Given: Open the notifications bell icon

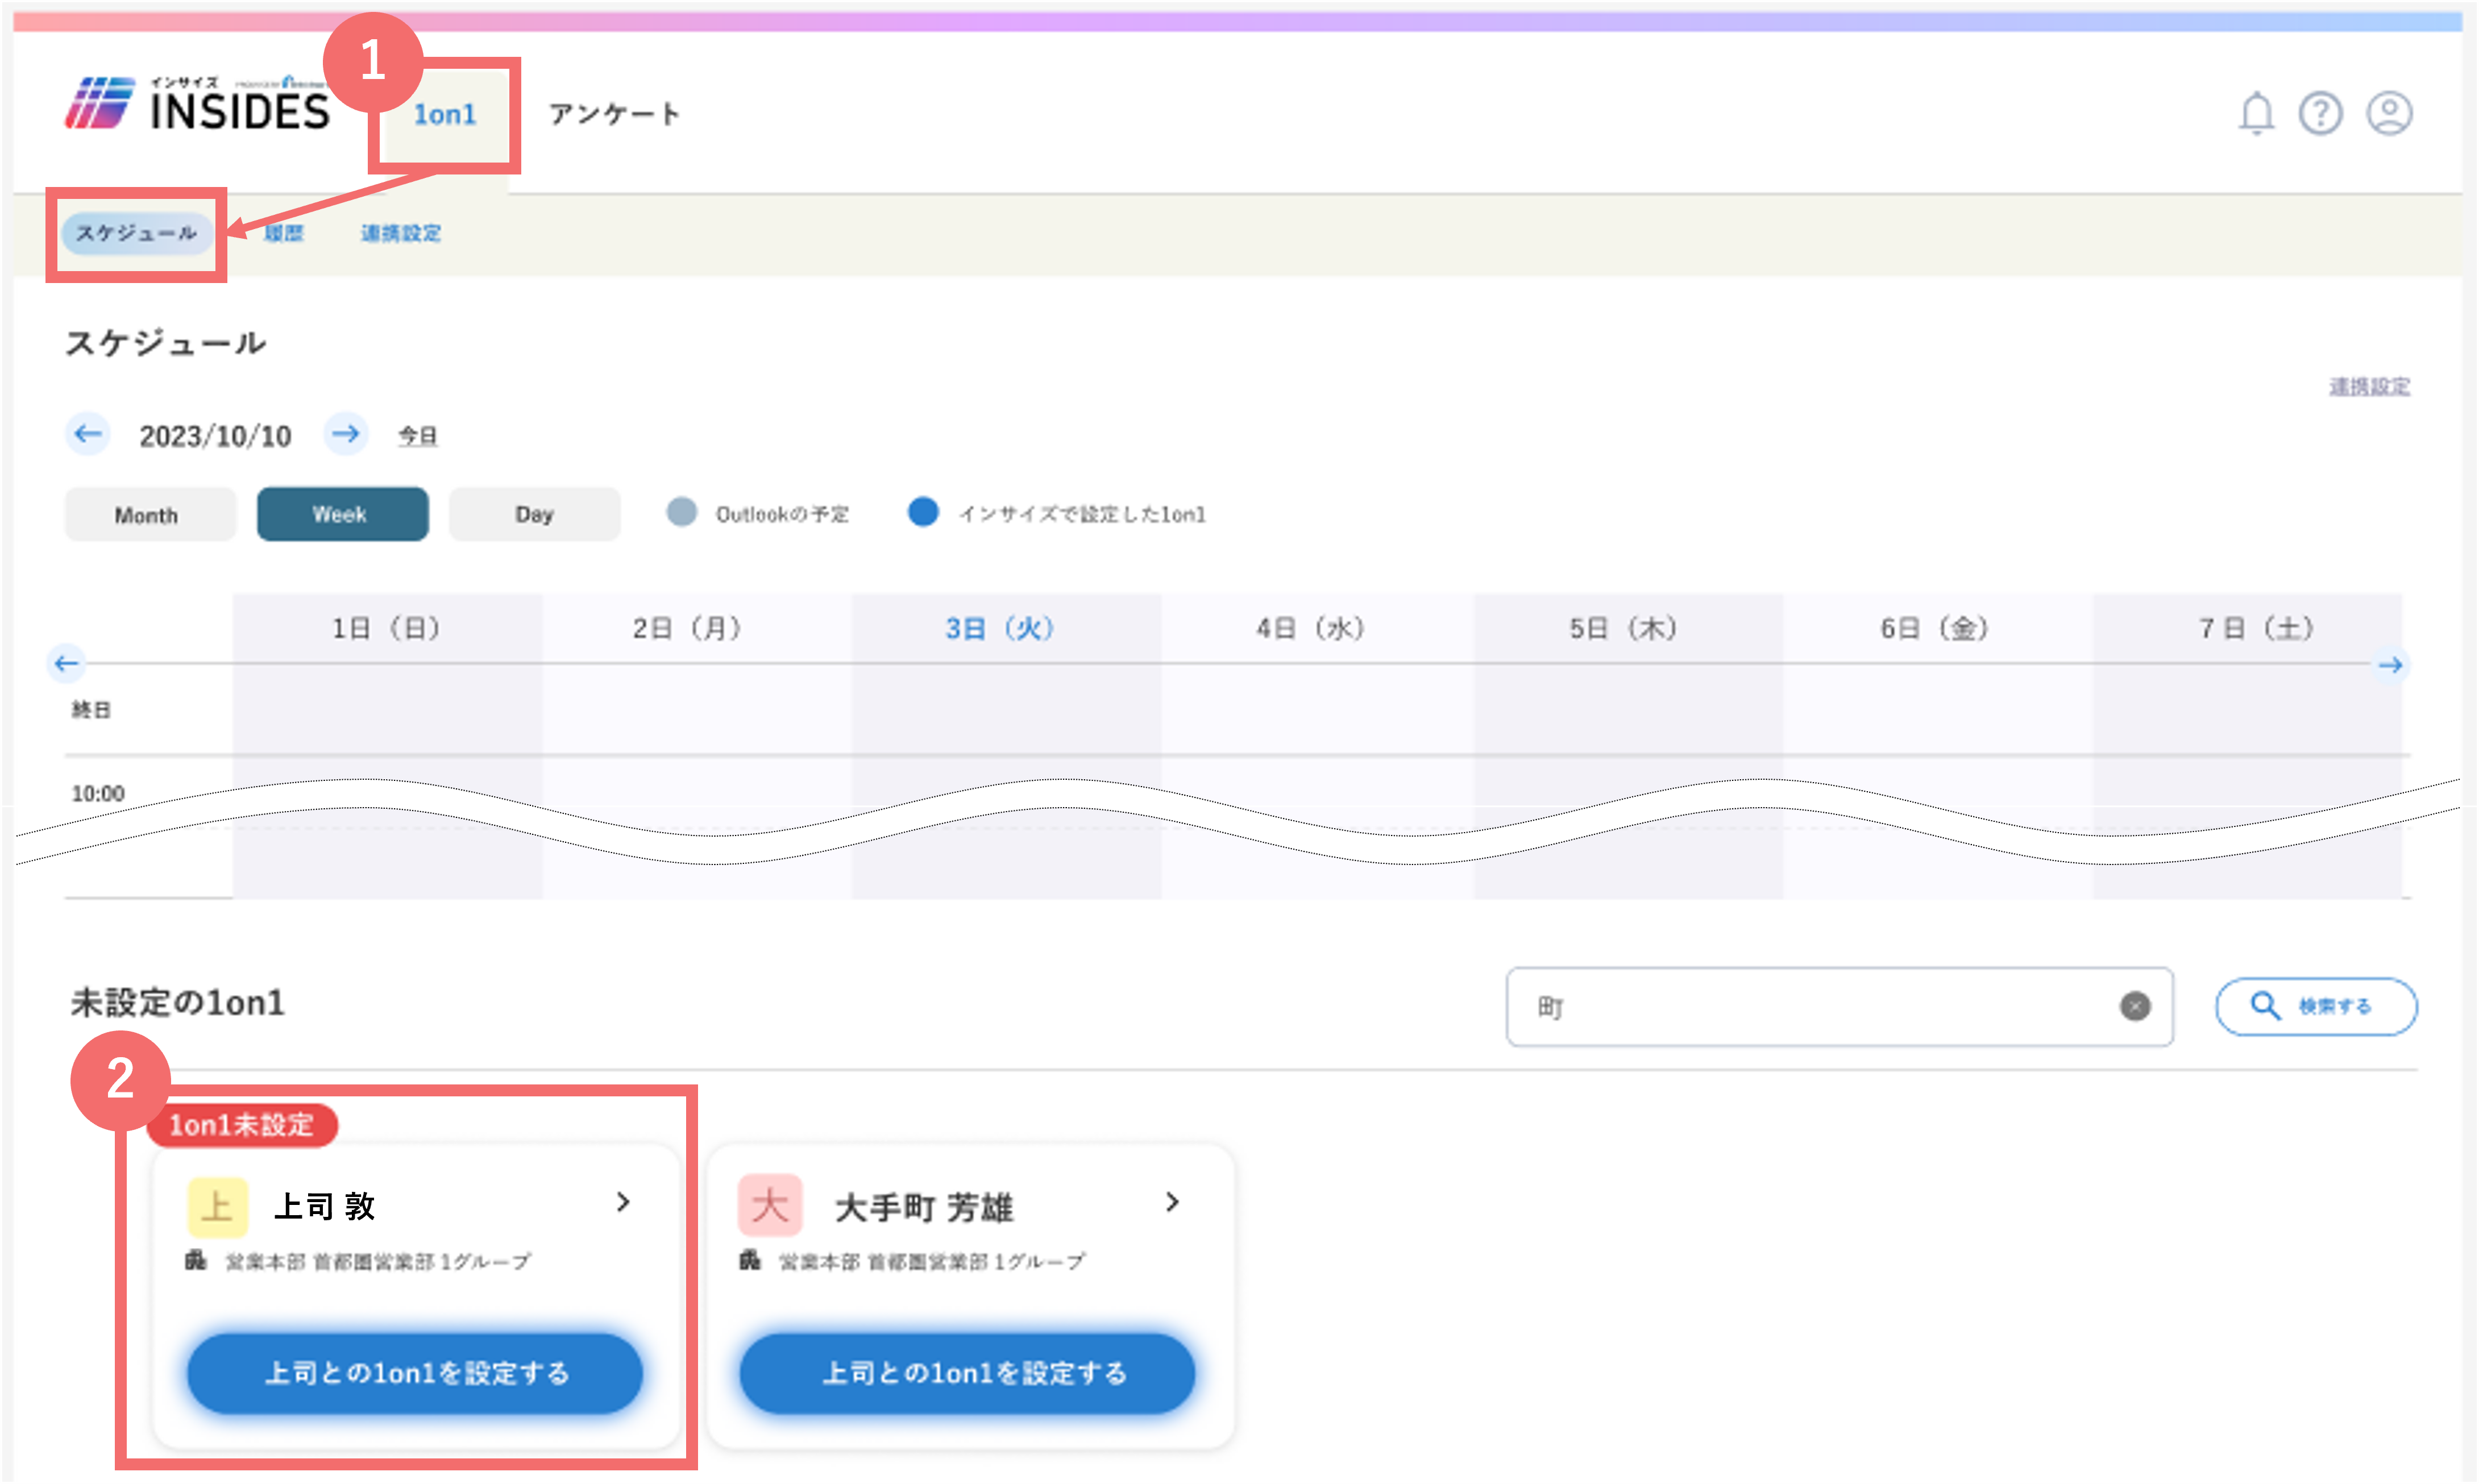Looking at the screenshot, I should pyautogui.click(x=2255, y=113).
